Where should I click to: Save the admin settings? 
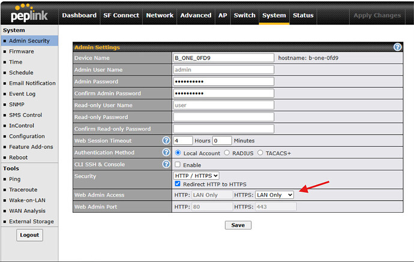pos(238,225)
